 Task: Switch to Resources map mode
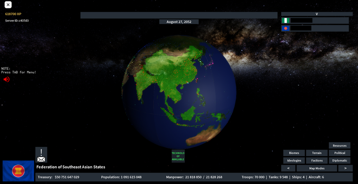340,146
